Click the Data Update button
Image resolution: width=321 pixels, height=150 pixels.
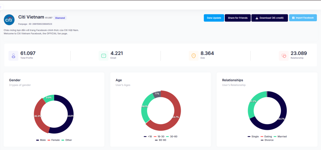pyautogui.click(x=214, y=18)
